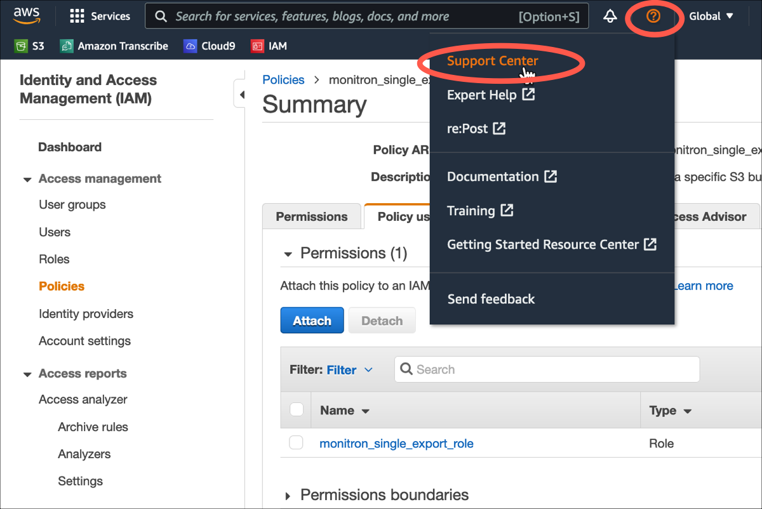Open the monitron_single_export_role link
762x509 pixels.
[x=396, y=443]
